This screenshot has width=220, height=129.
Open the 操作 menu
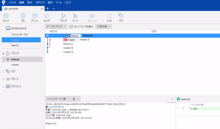pos(50,2)
